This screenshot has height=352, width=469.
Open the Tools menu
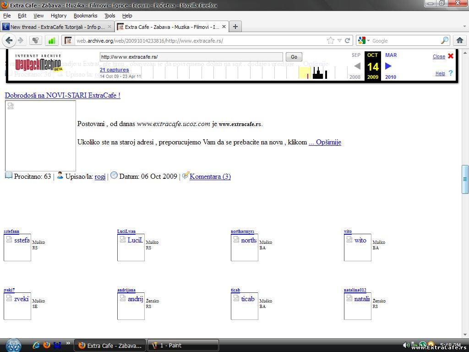(x=110, y=16)
